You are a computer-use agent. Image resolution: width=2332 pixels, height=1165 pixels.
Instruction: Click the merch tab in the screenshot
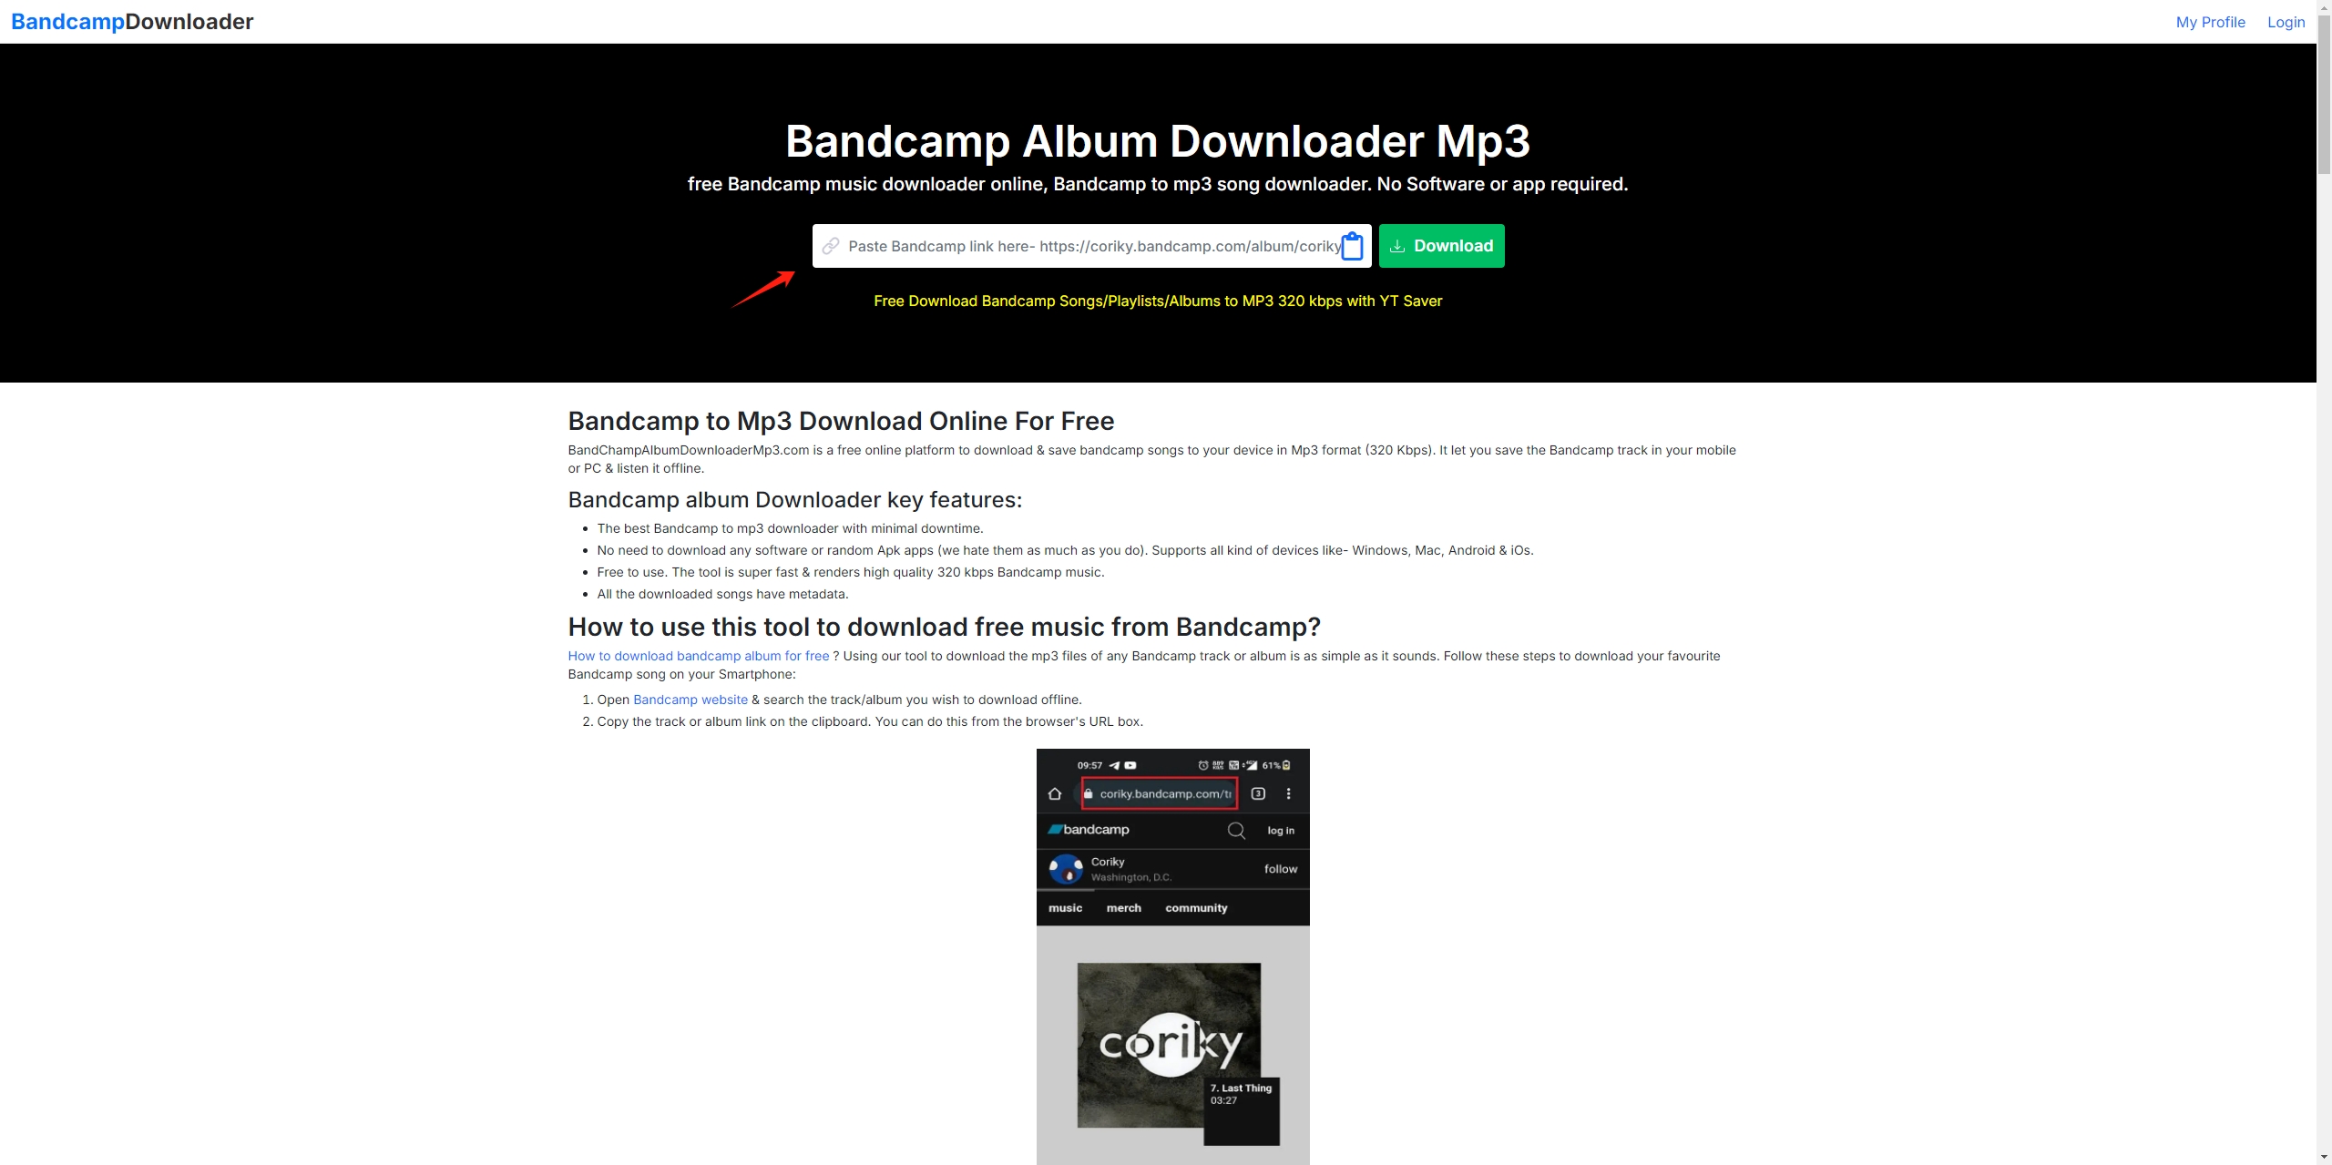[1124, 909]
